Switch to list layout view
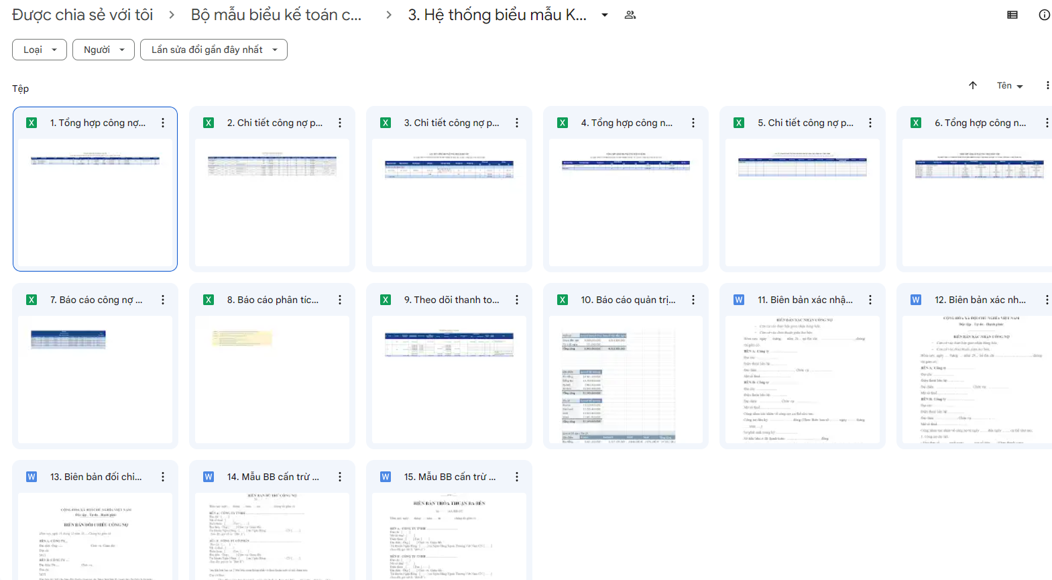The width and height of the screenshot is (1052, 580). coord(1012,15)
